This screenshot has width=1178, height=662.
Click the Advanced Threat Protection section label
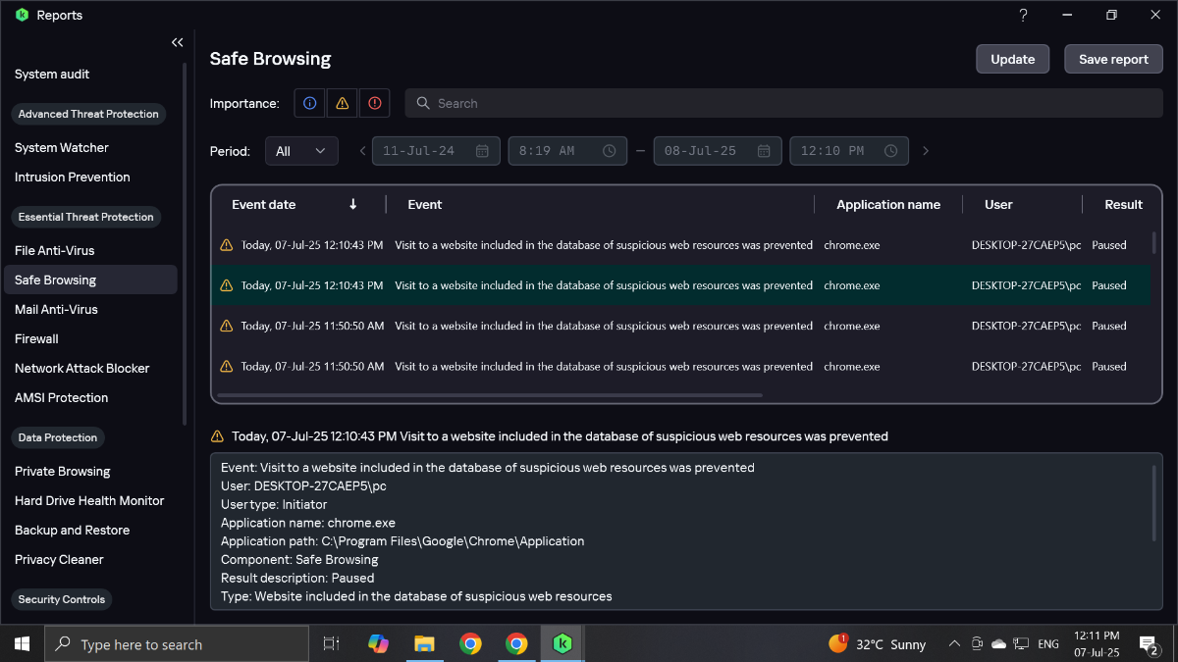click(88, 114)
